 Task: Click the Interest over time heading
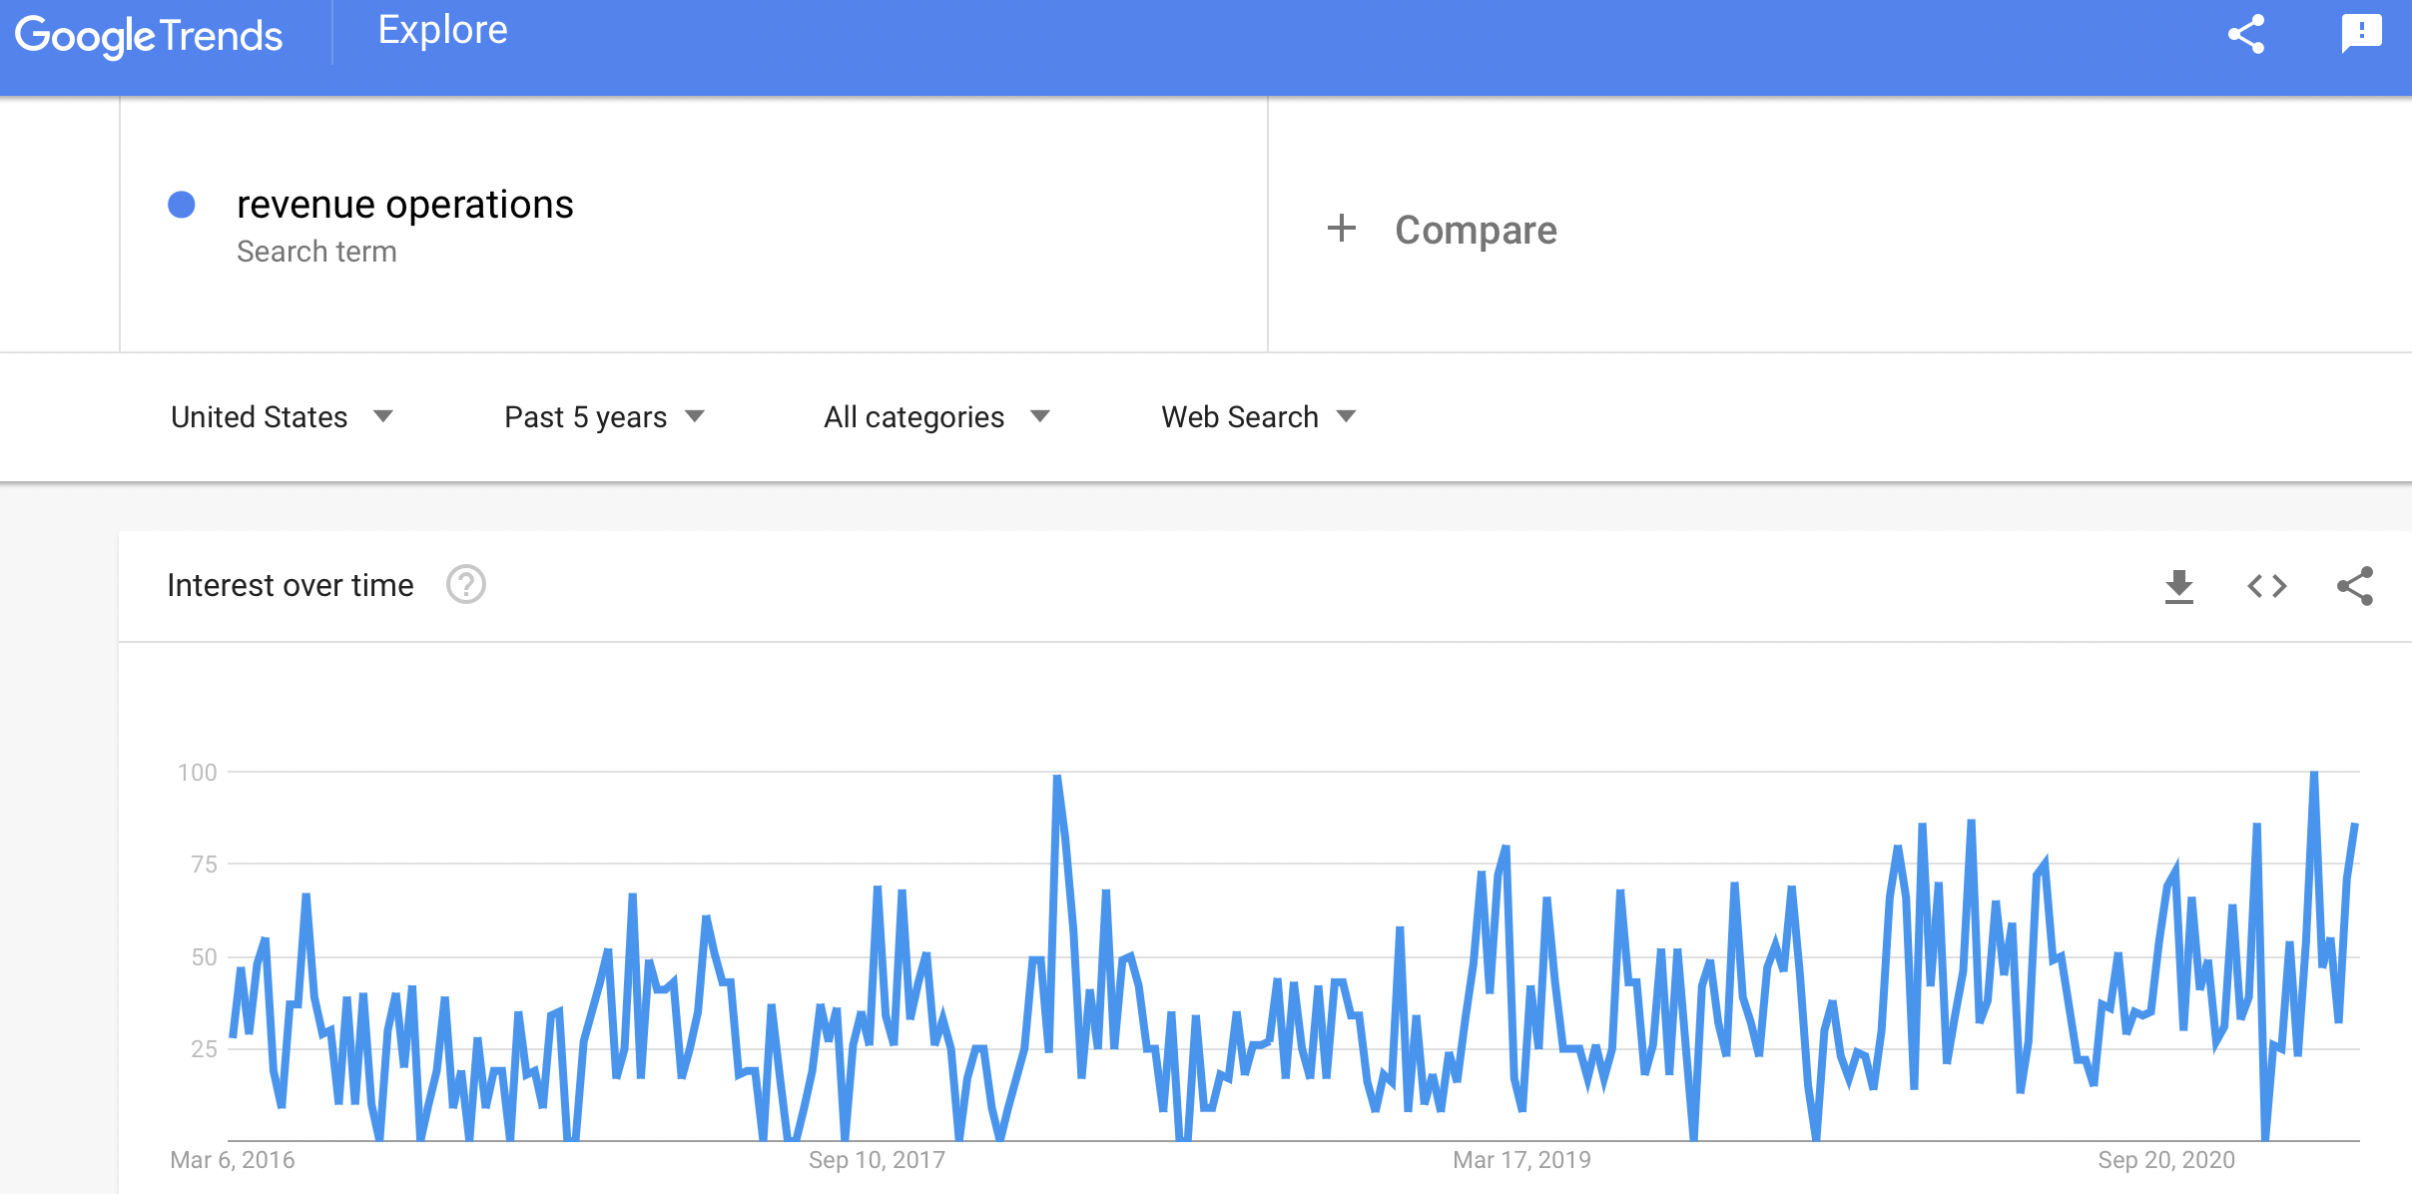291,585
